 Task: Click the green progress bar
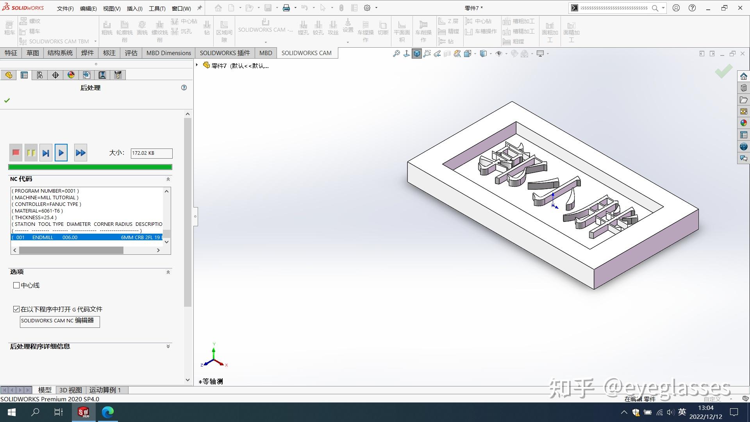[90, 167]
